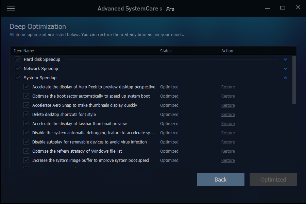Select text 'Accelerate Aero Snap to make thumbnails display quickly'
Image resolution: width=306 pixels, height=204 pixels.
[x=85, y=105]
